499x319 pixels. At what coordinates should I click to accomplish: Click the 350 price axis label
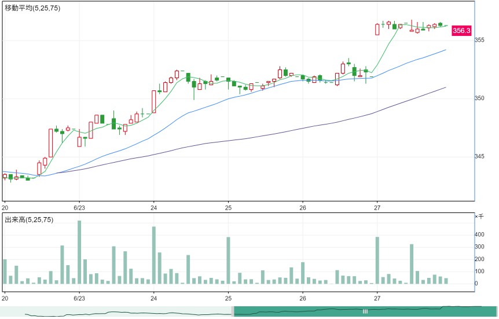[x=479, y=98]
